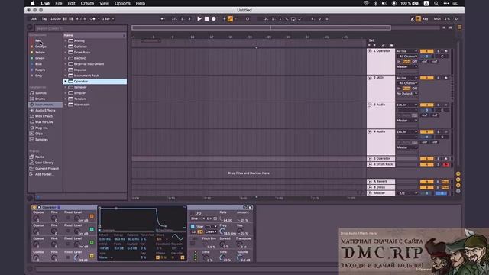The width and height of the screenshot is (489, 275).
Task: Toggle the A Reverb return activator
Action: (426, 182)
